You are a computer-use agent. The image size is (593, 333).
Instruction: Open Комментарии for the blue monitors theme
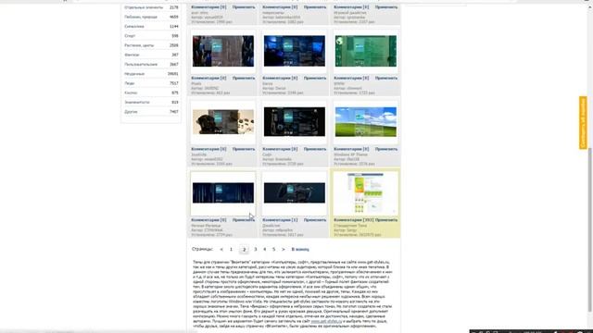point(280,78)
